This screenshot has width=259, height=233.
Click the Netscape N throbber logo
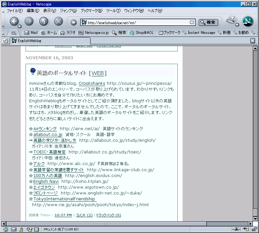coord(248,21)
